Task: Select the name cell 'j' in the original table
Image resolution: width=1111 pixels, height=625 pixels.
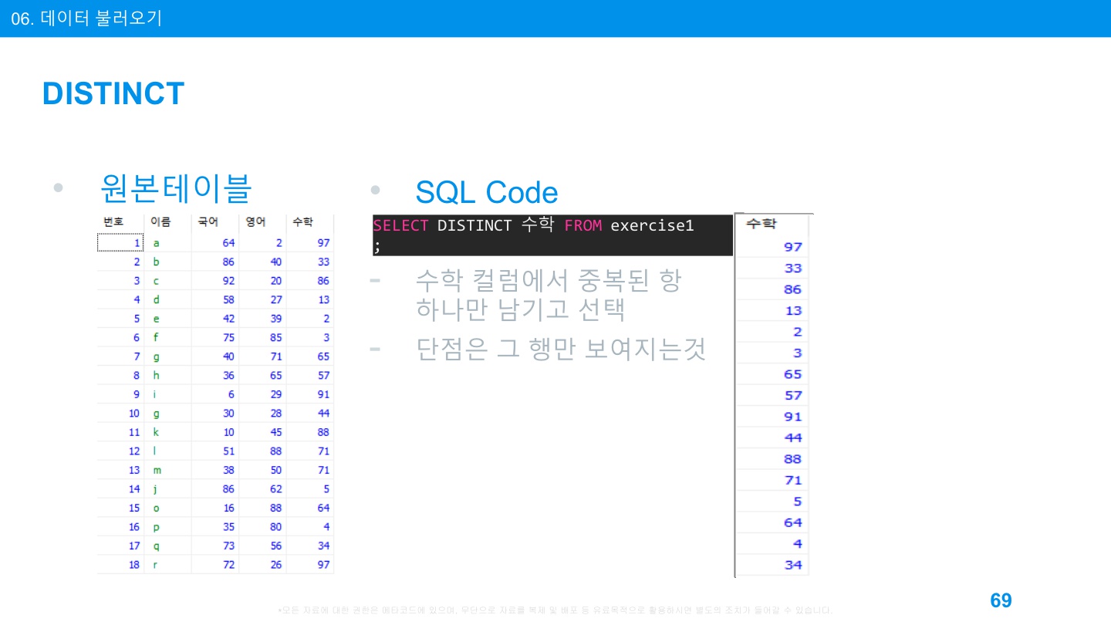Action: 155,489
